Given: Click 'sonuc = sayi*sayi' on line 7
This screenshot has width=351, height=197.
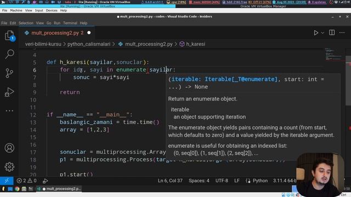Looking at the screenshot, I should point(101,77).
